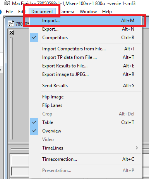Open the Window menu
The image size is (149, 179).
click(88, 12)
